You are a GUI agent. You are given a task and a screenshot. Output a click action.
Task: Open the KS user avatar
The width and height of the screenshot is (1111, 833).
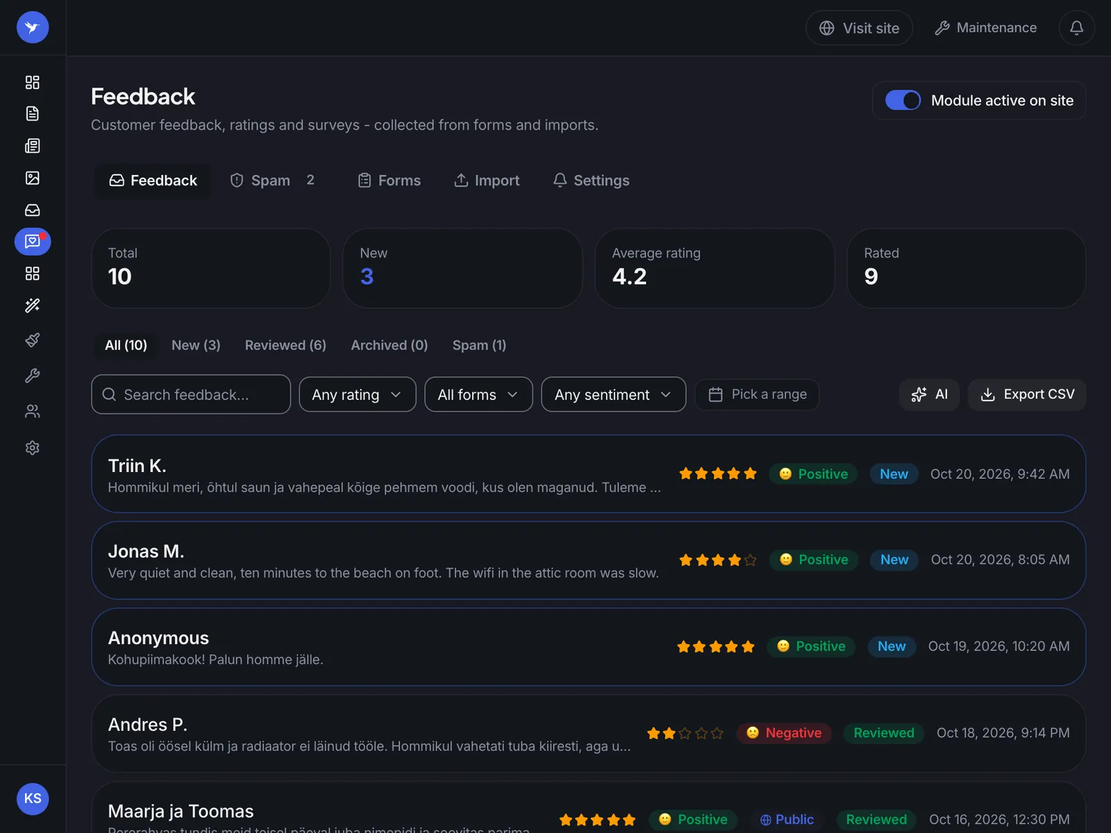pyautogui.click(x=33, y=798)
